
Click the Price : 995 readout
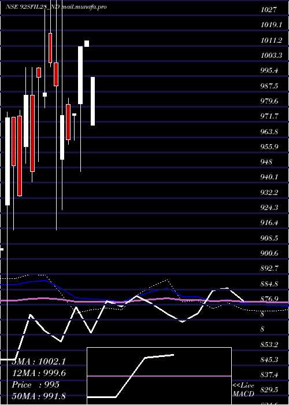point(36,385)
